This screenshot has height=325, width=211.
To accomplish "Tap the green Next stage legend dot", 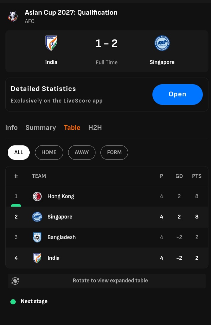I will (13, 302).
